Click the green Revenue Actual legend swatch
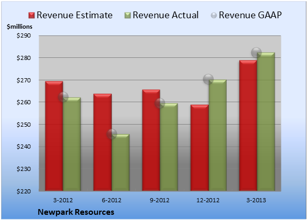 (127, 16)
